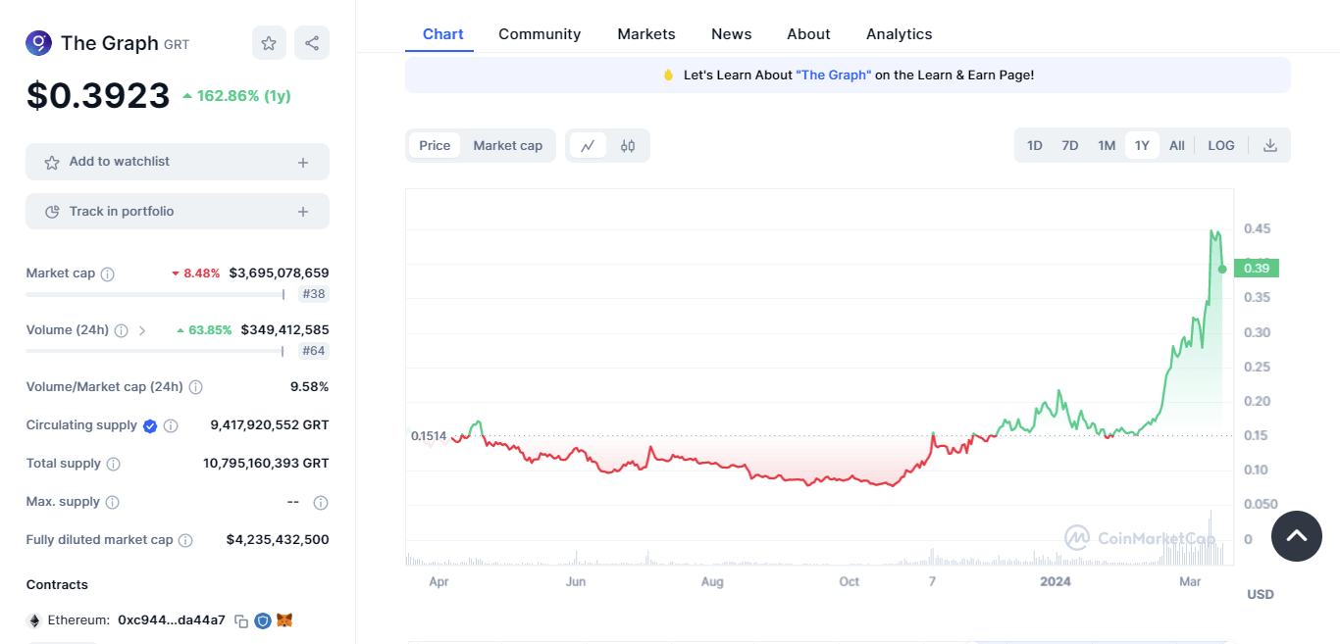
Task: Click the fully diluted value $4,235,432,500
Action: pos(278,540)
